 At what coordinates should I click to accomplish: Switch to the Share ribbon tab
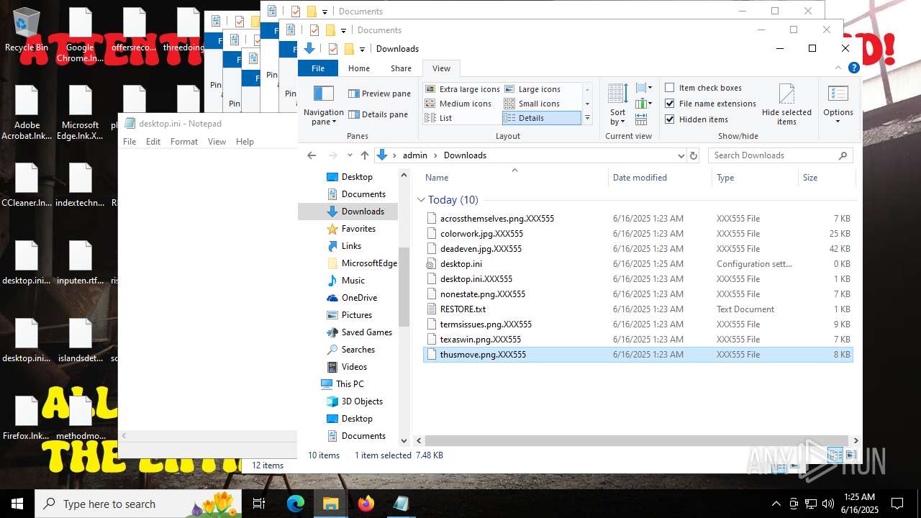(401, 68)
